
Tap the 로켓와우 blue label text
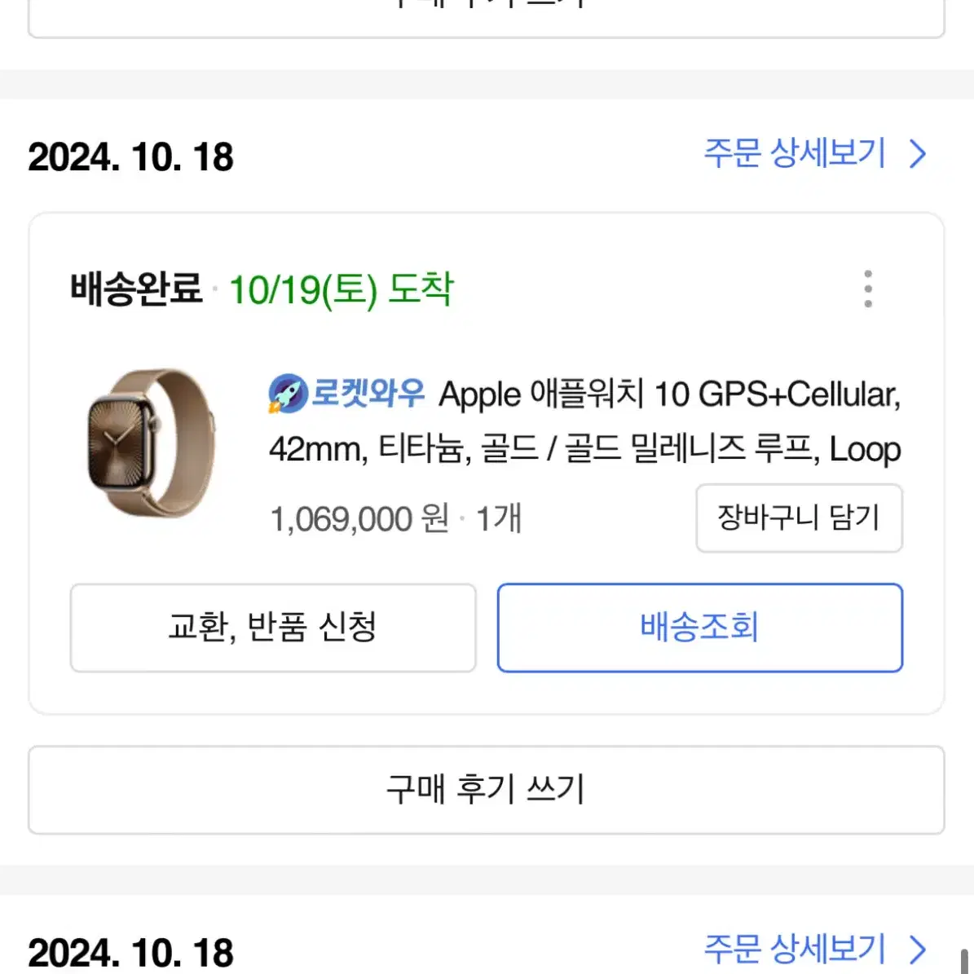[367, 393]
